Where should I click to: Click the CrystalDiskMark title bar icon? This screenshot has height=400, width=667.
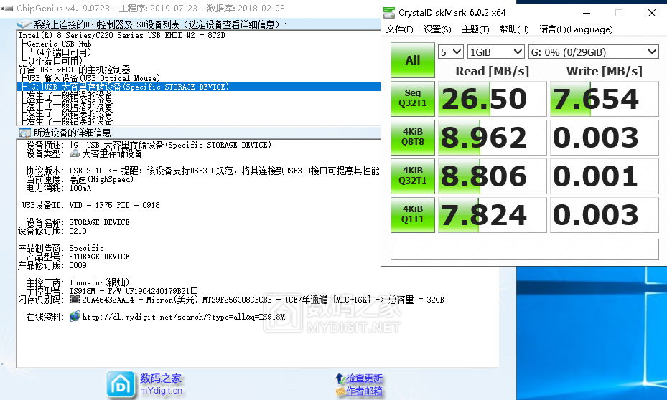click(389, 13)
